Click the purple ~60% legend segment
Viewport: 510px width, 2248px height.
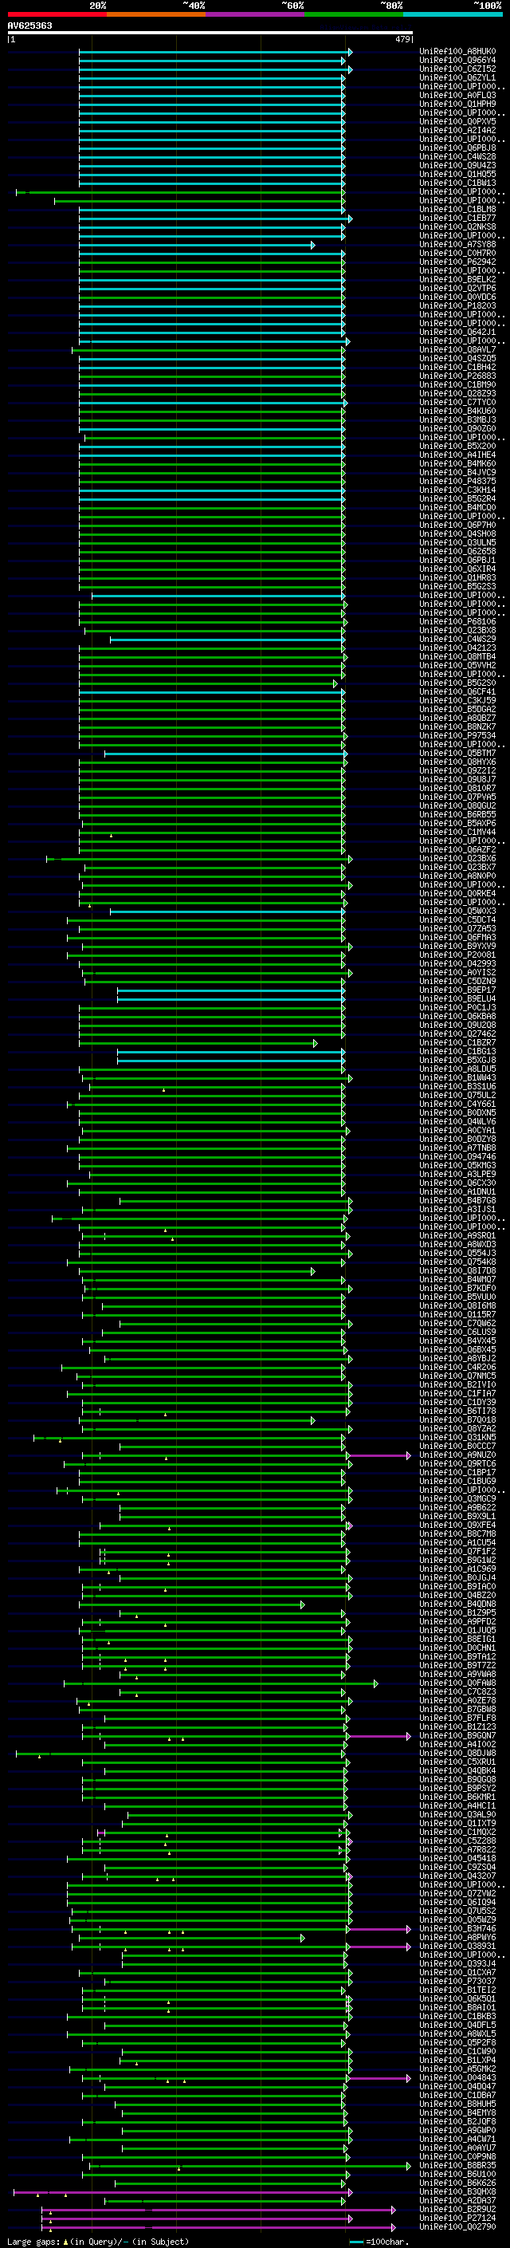click(x=254, y=14)
